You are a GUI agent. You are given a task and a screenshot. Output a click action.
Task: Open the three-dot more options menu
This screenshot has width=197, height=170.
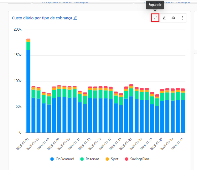coord(182,18)
